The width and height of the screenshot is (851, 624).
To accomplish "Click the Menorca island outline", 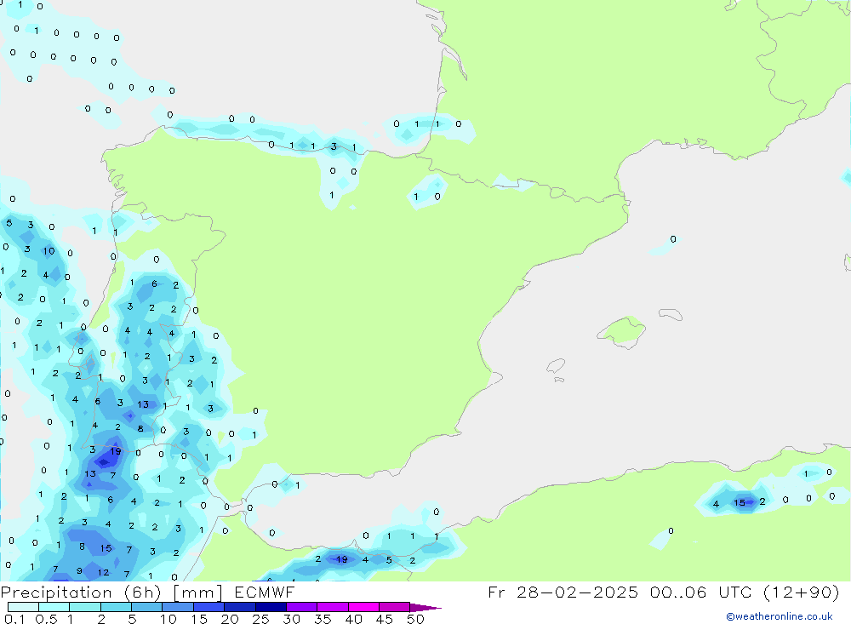I will coord(671,314).
